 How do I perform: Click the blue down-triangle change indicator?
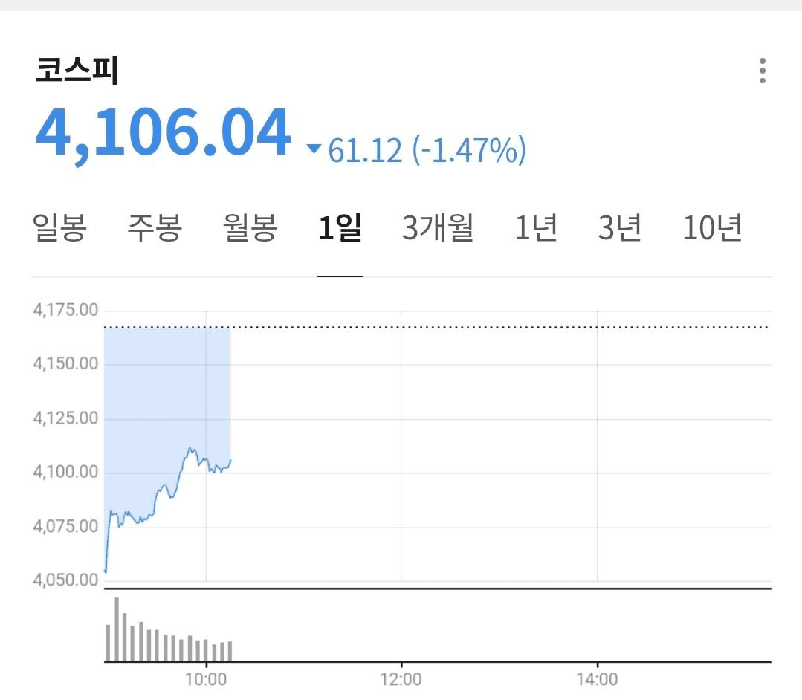[x=314, y=150]
